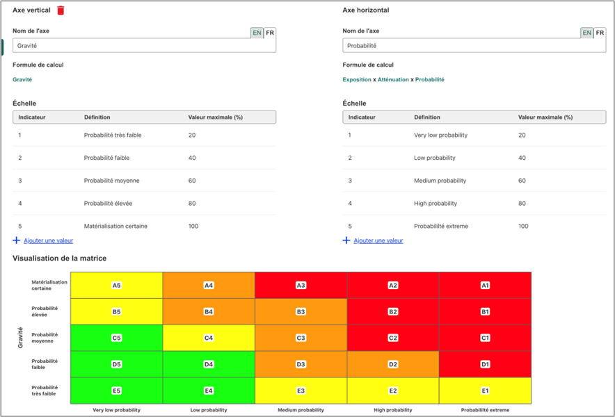Select yellow matrix cell E2
This screenshot has width=615, height=417.
[x=393, y=391]
